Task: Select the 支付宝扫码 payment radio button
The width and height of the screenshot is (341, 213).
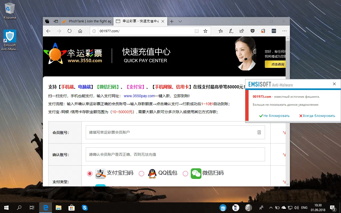Action: click(x=90, y=173)
